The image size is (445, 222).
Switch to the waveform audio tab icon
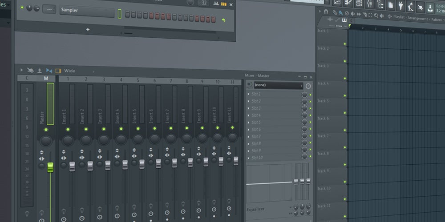click(x=330, y=19)
